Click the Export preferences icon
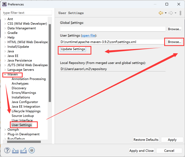 click(x=23, y=151)
